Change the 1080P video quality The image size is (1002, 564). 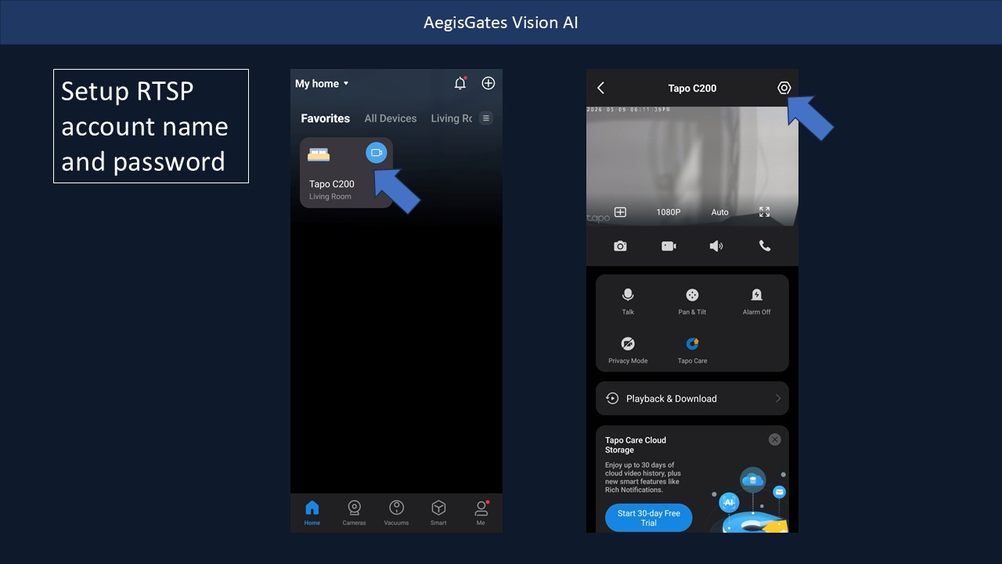pos(669,212)
